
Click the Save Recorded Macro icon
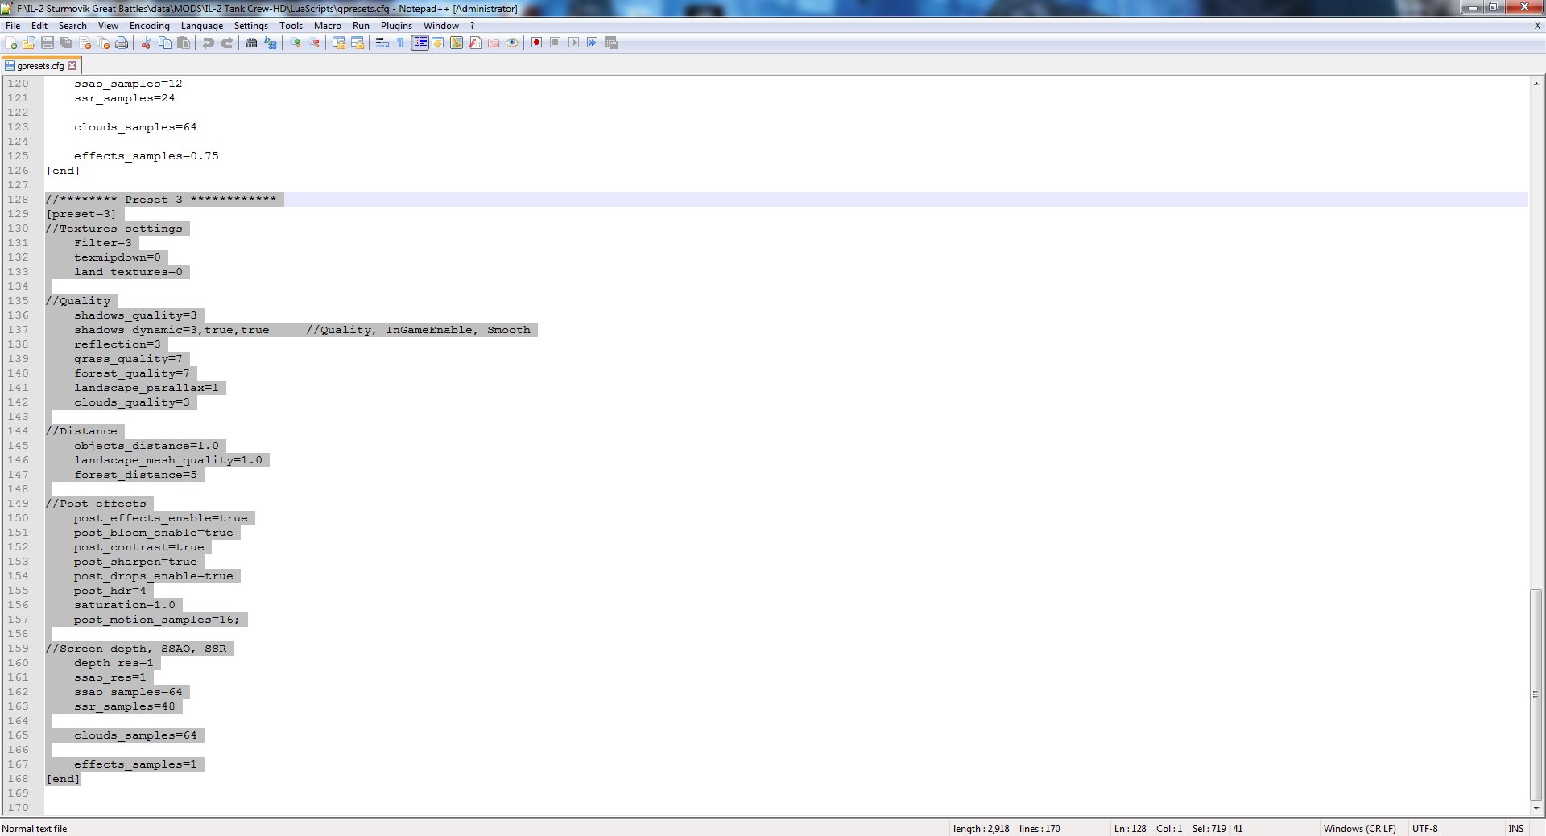pyautogui.click(x=611, y=43)
